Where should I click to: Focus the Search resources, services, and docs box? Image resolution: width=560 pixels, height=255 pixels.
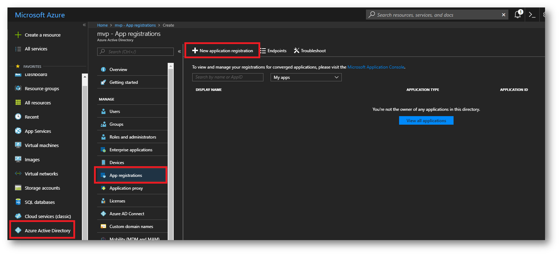pyautogui.click(x=438, y=15)
